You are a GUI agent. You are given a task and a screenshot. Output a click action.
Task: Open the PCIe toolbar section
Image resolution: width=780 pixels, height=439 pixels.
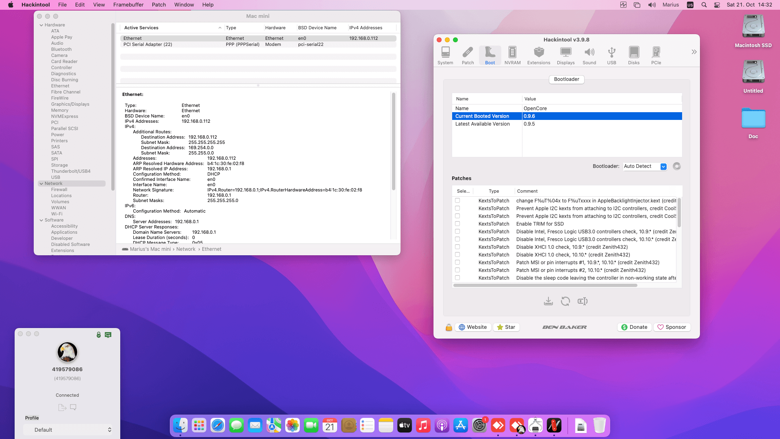pyautogui.click(x=656, y=55)
